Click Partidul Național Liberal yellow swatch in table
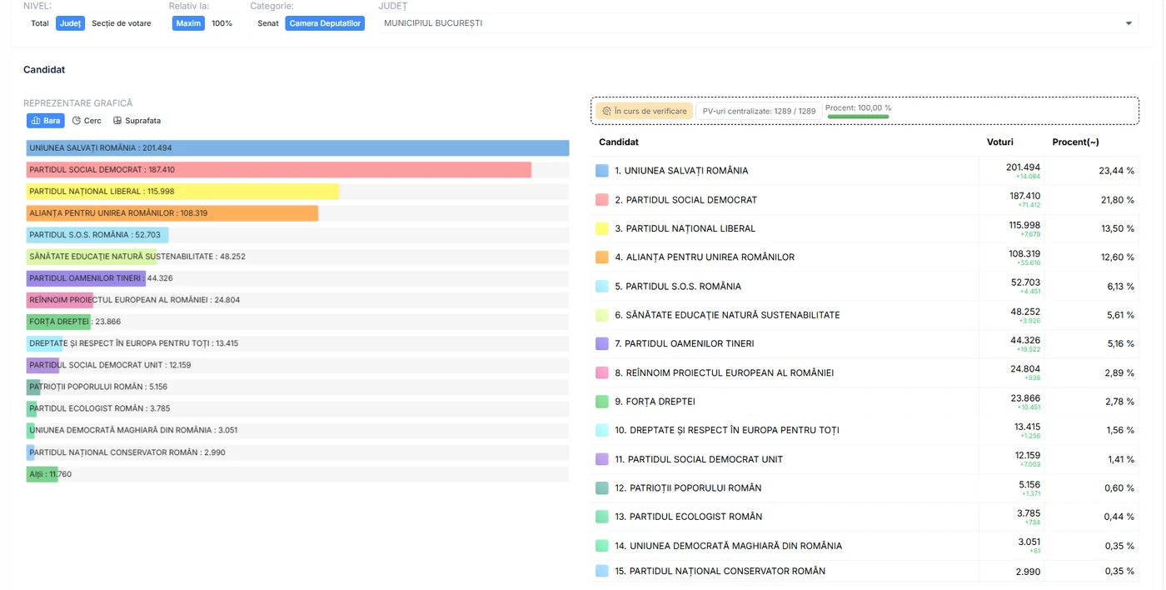1166x590 pixels. click(602, 228)
